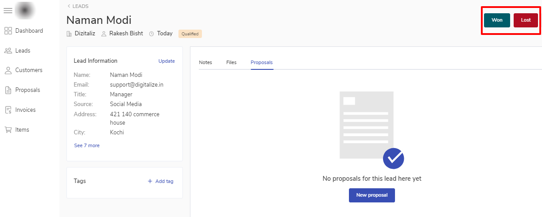Open the hamburger menu icon

point(8,11)
